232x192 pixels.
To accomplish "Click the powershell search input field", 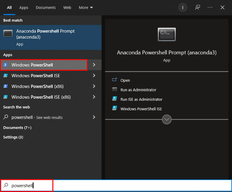I will (x=116, y=185).
